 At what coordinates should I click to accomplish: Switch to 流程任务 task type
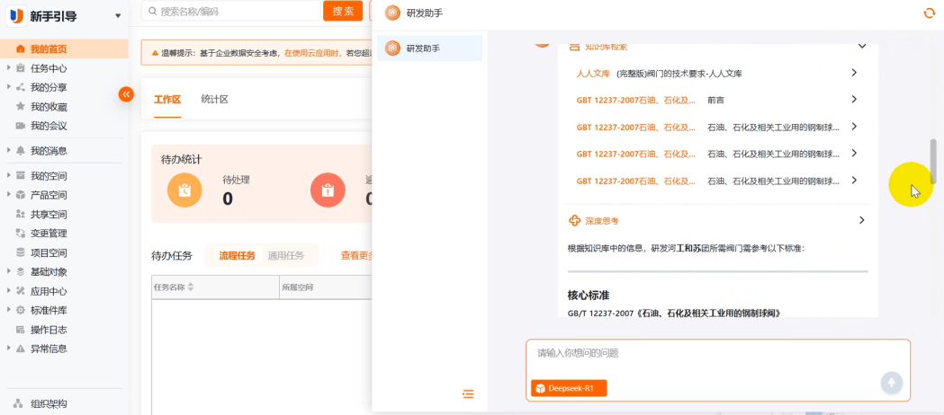[x=237, y=255]
